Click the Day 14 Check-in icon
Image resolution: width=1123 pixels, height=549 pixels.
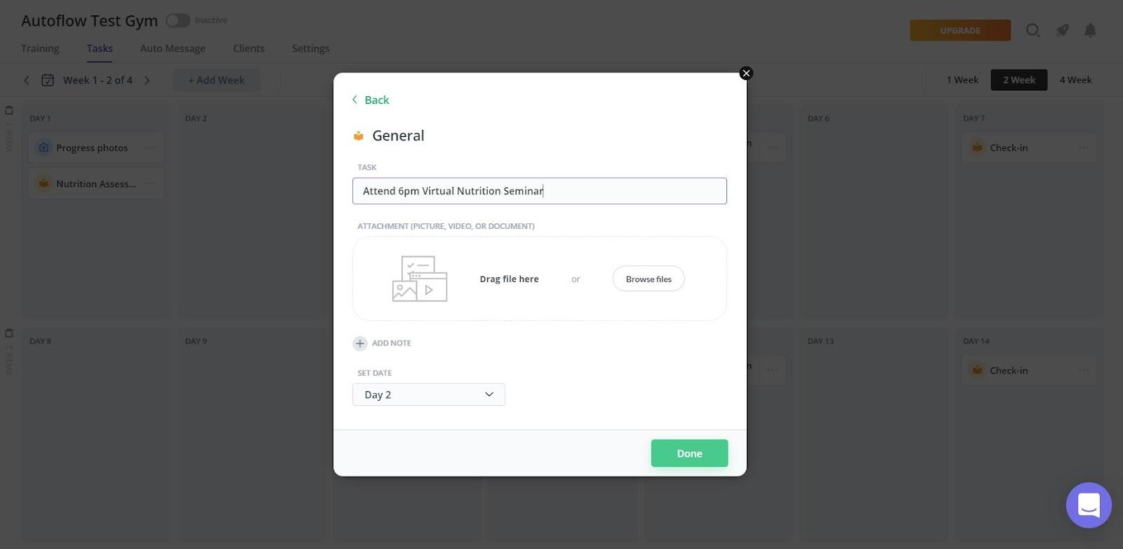click(977, 370)
